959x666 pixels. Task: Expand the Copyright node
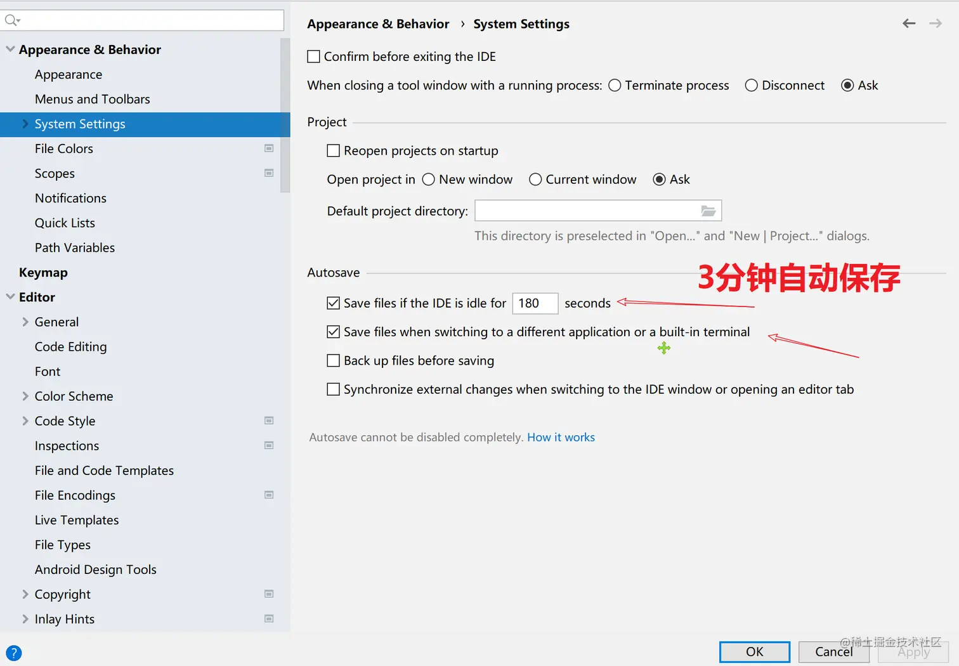pyautogui.click(x=25, y=594)
